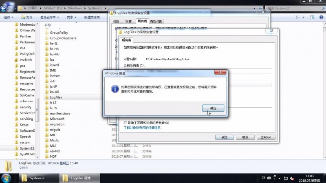Image resolution: width=326 pixels, height=183 pixels.
Task: Select the manifeststore folder icon
Action: click(x=47, y=113)
